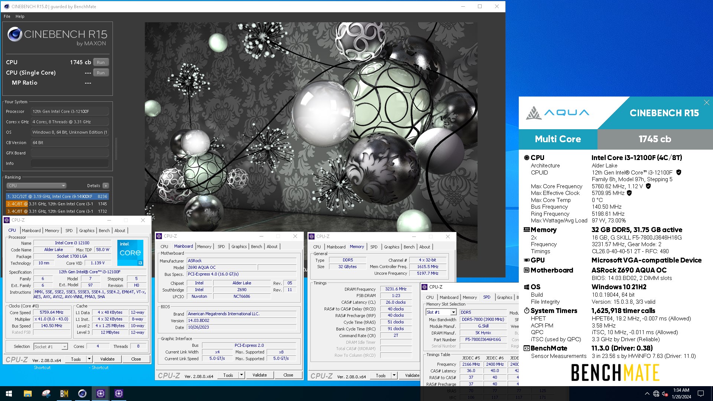Open Bench tab in first CPU-Z window
Screen dimensions: 713x401
104,231
